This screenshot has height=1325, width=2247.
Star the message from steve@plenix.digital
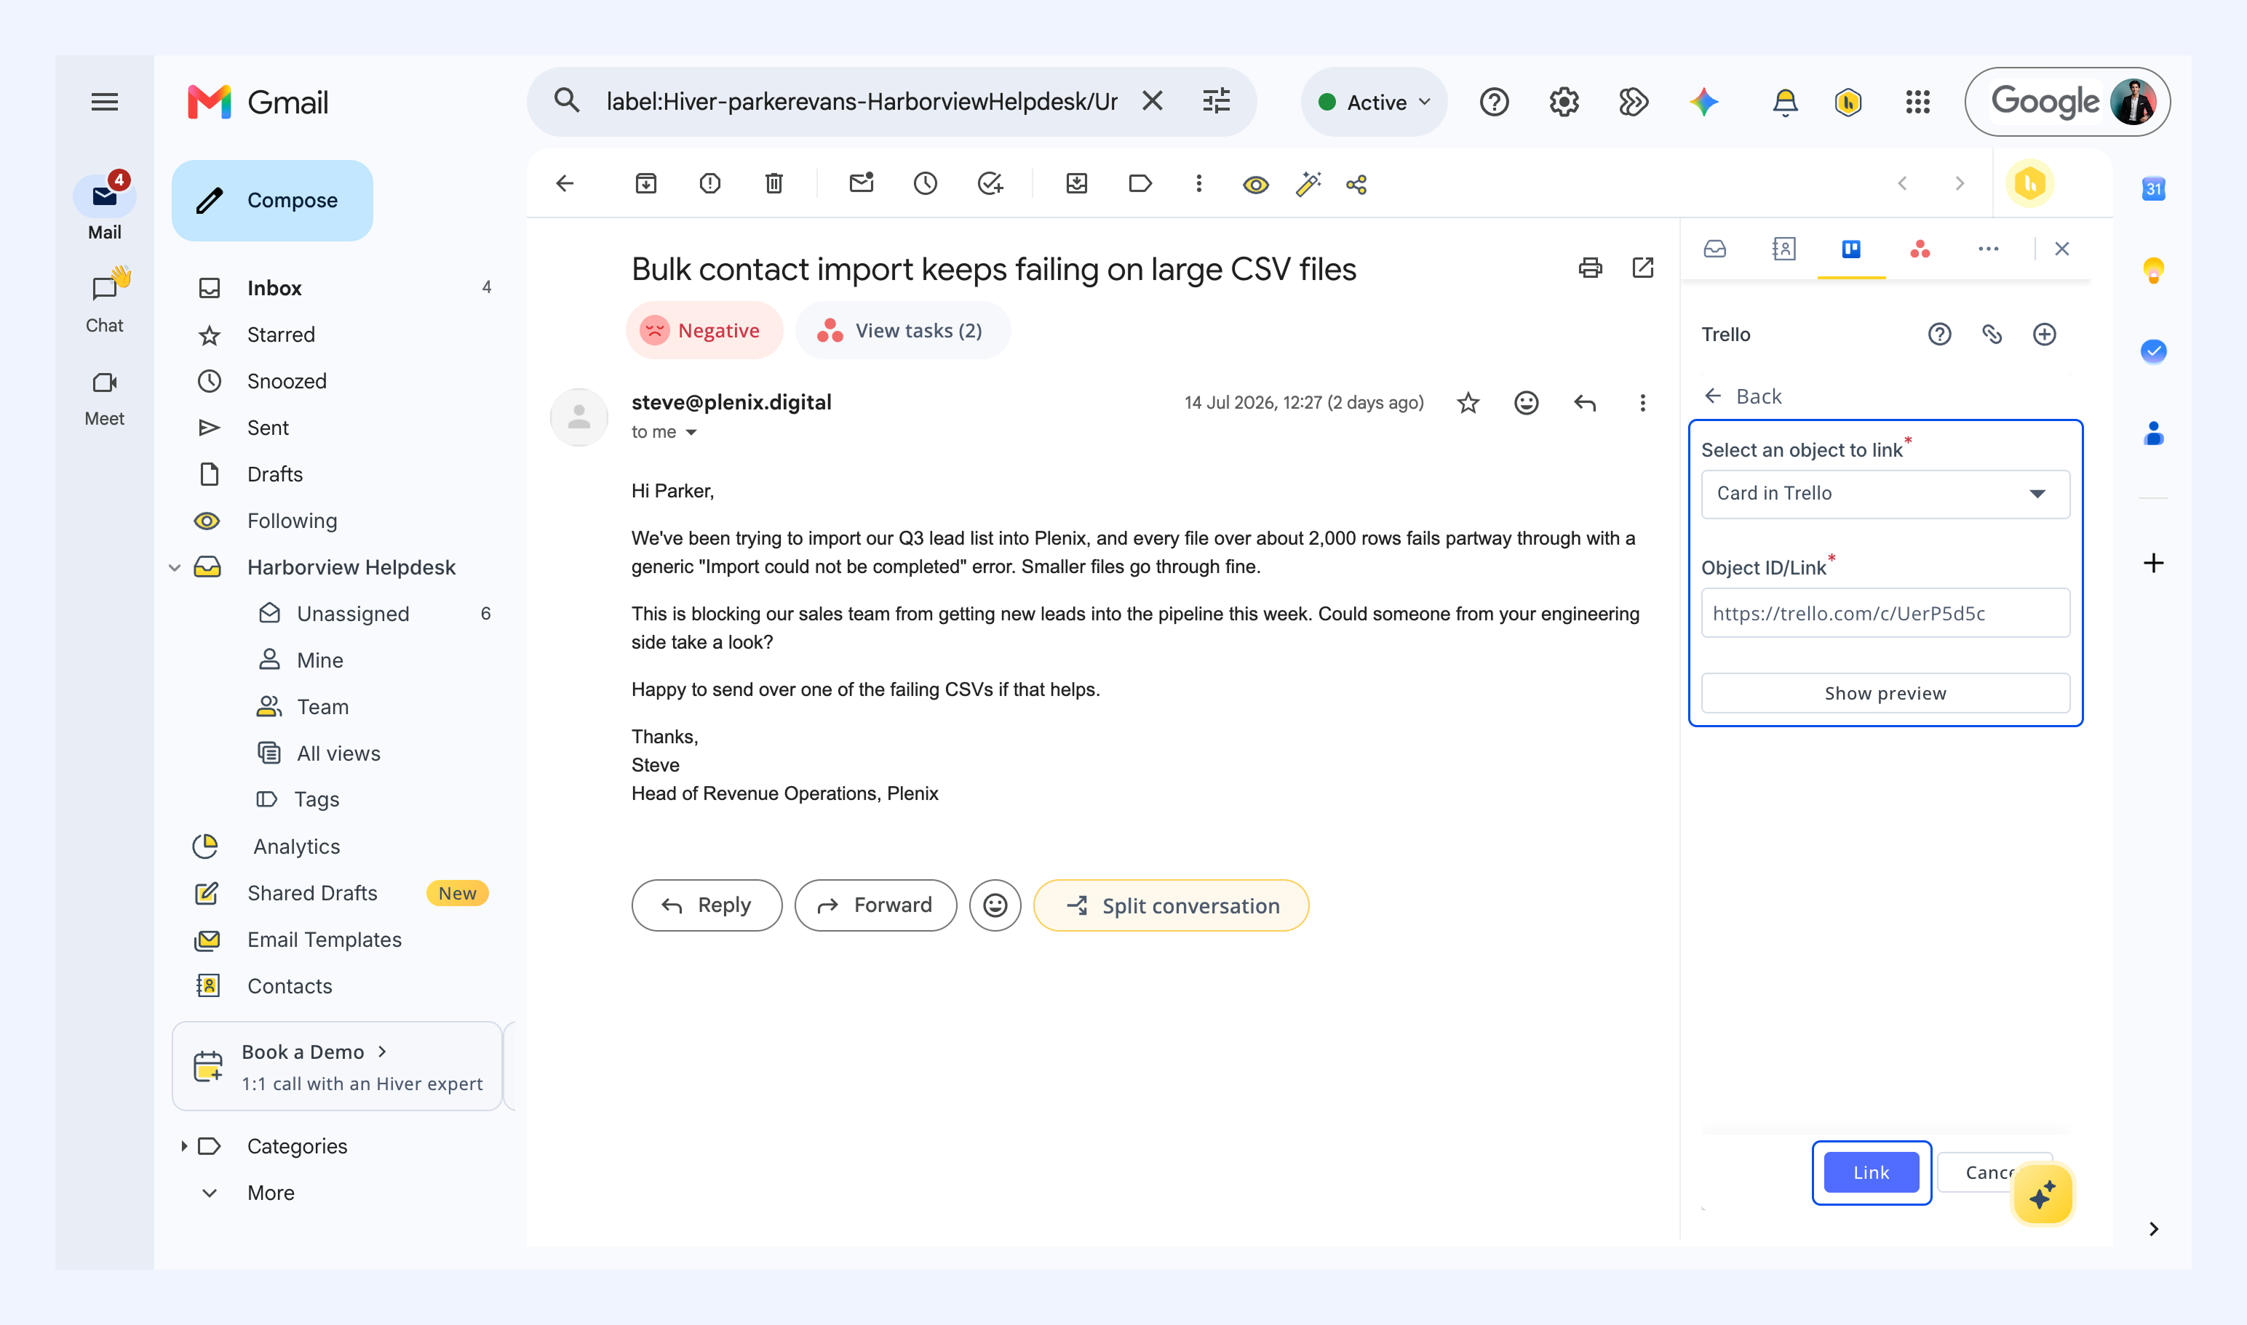[x=1468, y=404]
